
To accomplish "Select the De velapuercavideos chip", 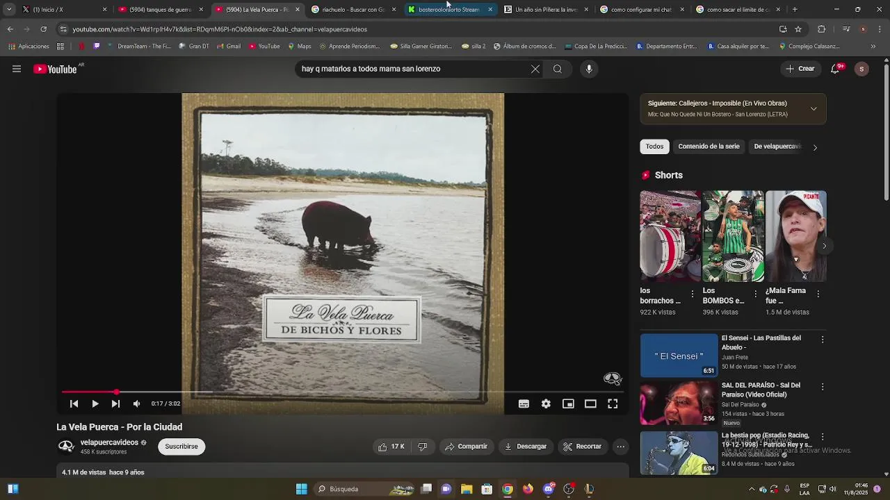I will click(x=777, y=147).
